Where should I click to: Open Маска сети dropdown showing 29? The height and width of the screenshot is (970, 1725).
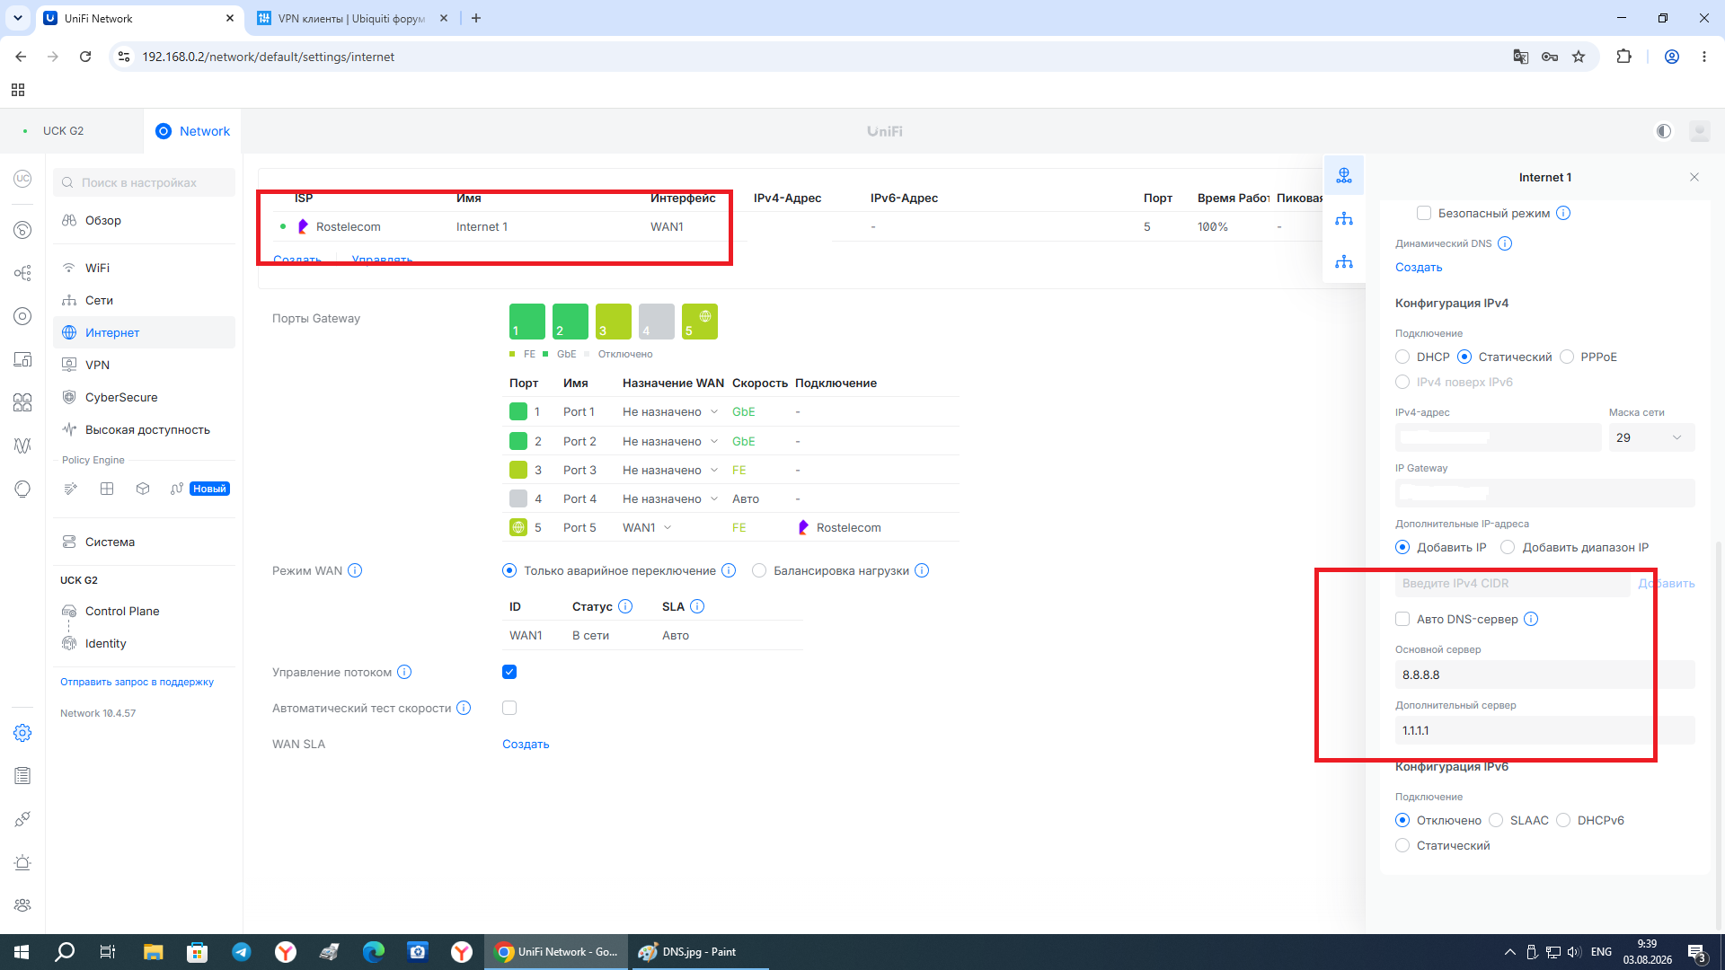1651,437
